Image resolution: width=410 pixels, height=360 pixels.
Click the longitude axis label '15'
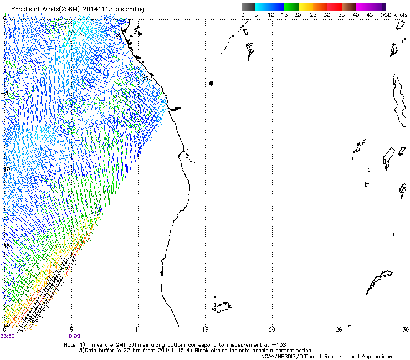205,330
